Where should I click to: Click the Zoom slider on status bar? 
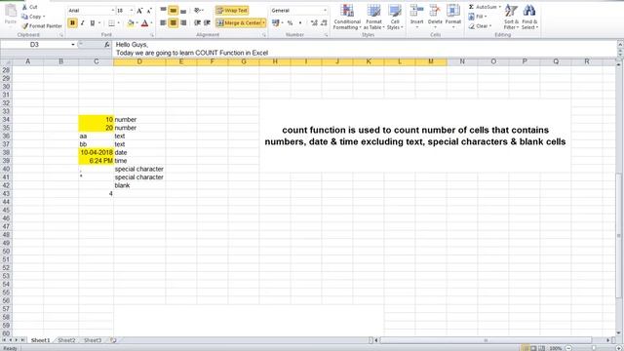pos(594,348)
